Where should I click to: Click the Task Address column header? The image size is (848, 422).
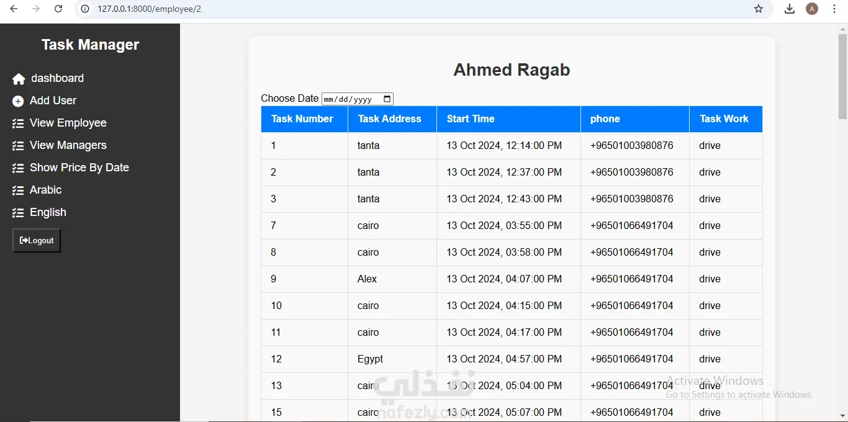392,119
